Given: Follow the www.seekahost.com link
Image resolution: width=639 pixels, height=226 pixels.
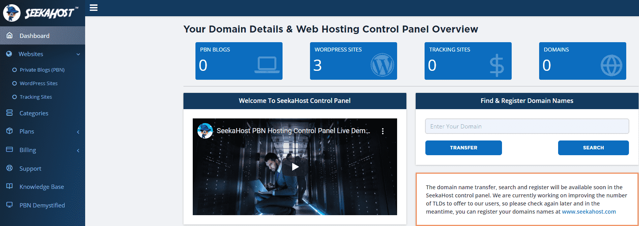Looking at the screenshot, I should coord(589,212).
